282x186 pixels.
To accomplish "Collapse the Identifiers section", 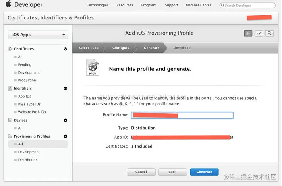I will 65,89.
